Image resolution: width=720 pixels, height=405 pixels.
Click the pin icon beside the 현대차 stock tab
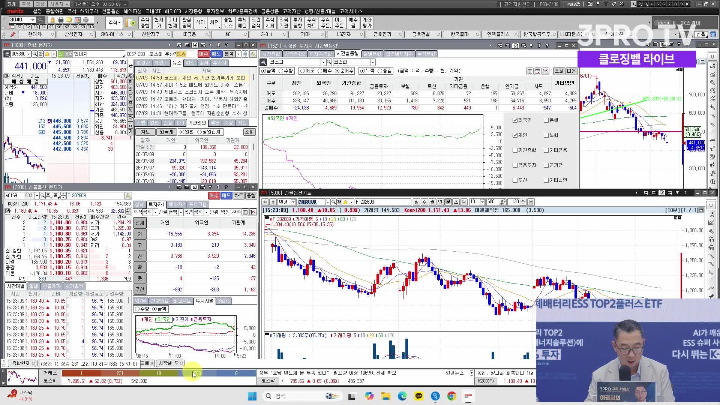click(x=12, y=34)
